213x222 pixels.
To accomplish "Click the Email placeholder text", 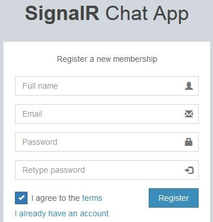I will (32, 114).
